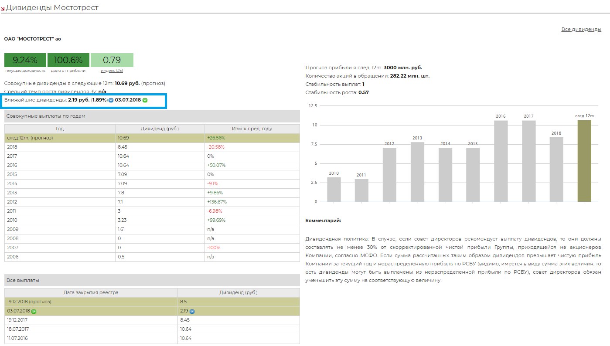Click the 2010 bar in the chart
Viewport: 610px width, 346px height.
[334, 190]
